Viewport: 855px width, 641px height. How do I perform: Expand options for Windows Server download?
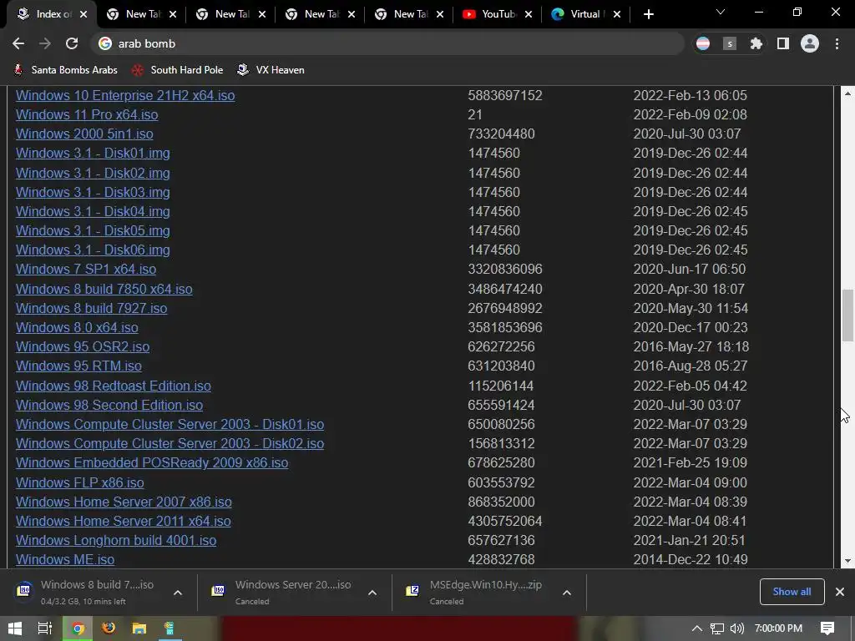pos(372,593)
